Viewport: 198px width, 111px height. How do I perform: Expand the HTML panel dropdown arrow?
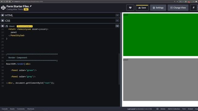click(117, 15)
